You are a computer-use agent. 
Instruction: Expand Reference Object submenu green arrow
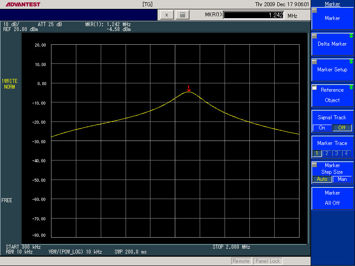tap(351, 87)
